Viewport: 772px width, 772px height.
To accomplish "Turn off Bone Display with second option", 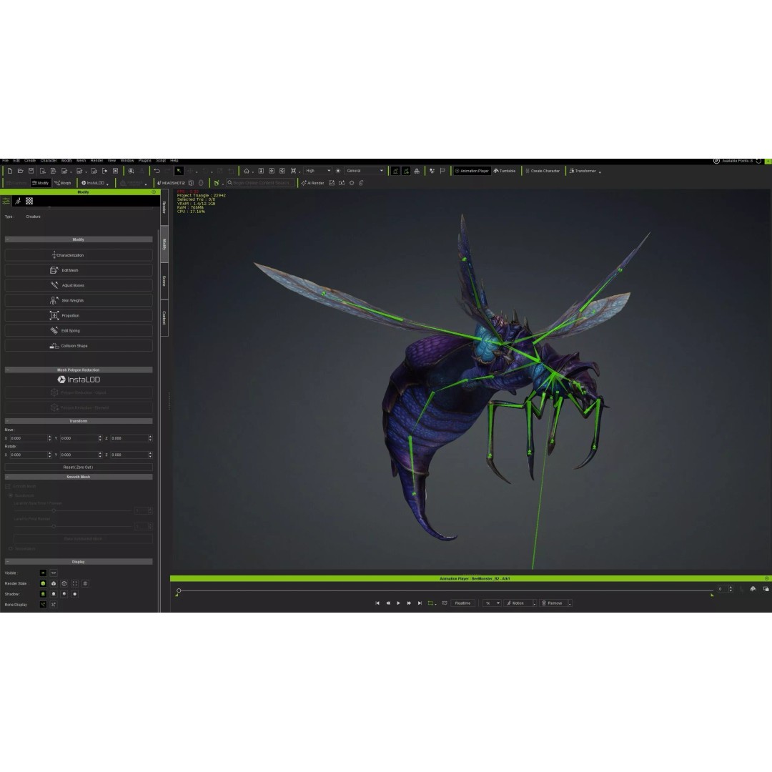I will (54, 605).
